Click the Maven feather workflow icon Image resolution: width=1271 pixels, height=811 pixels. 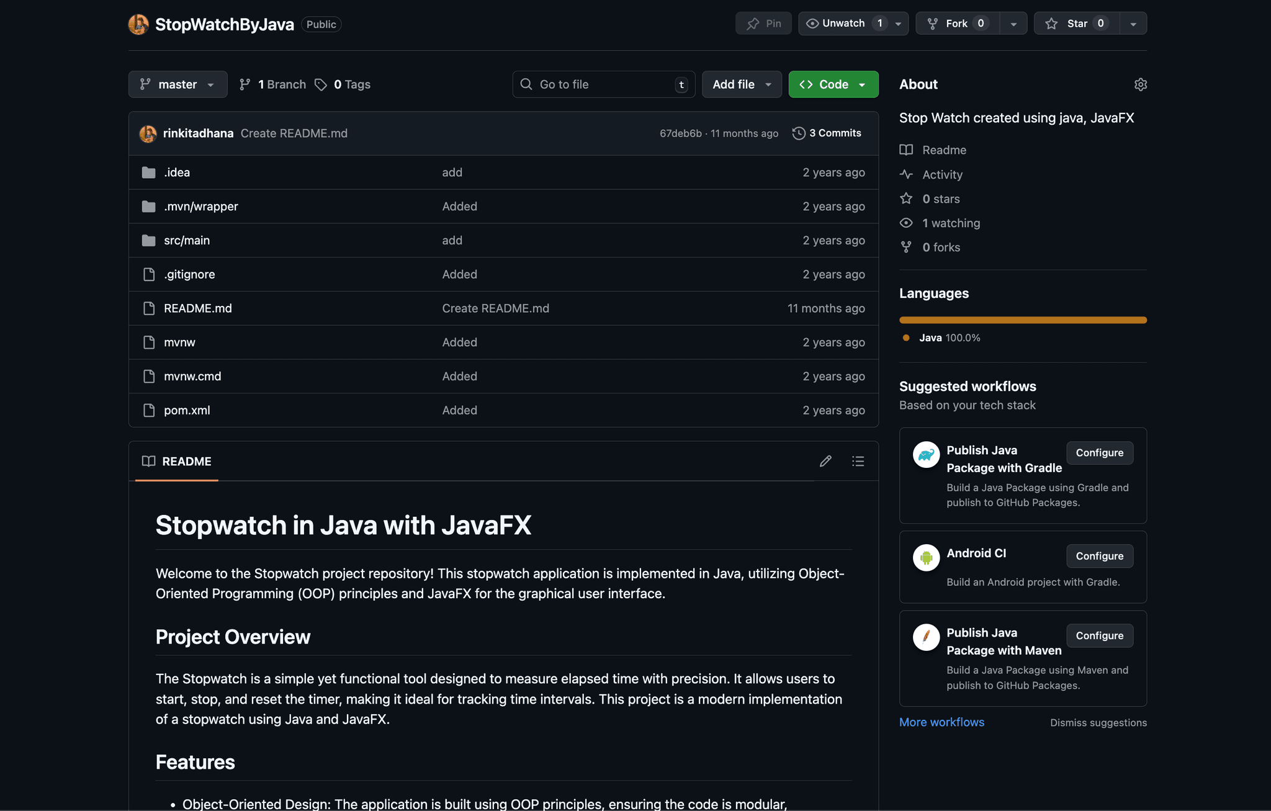[926, 637]
